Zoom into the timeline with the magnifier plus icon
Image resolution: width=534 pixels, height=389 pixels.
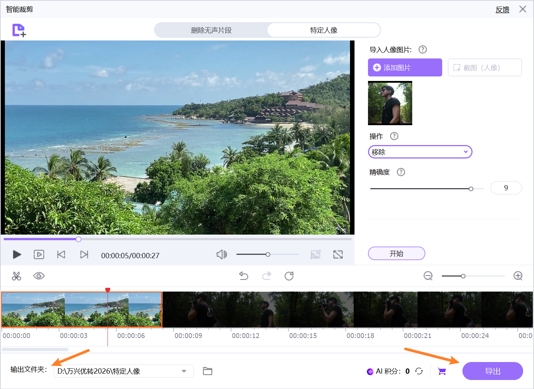(x=518, y=276)
